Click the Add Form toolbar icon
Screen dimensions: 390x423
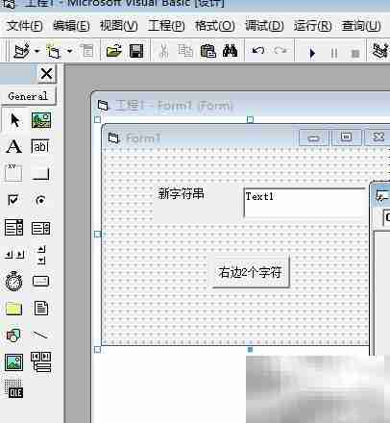54,51
